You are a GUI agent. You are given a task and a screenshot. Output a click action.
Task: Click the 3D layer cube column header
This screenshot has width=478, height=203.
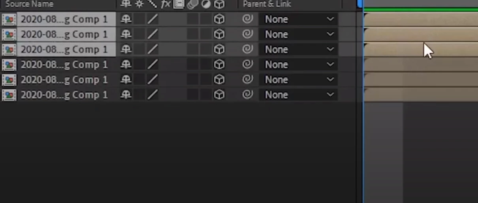(219, 4)
